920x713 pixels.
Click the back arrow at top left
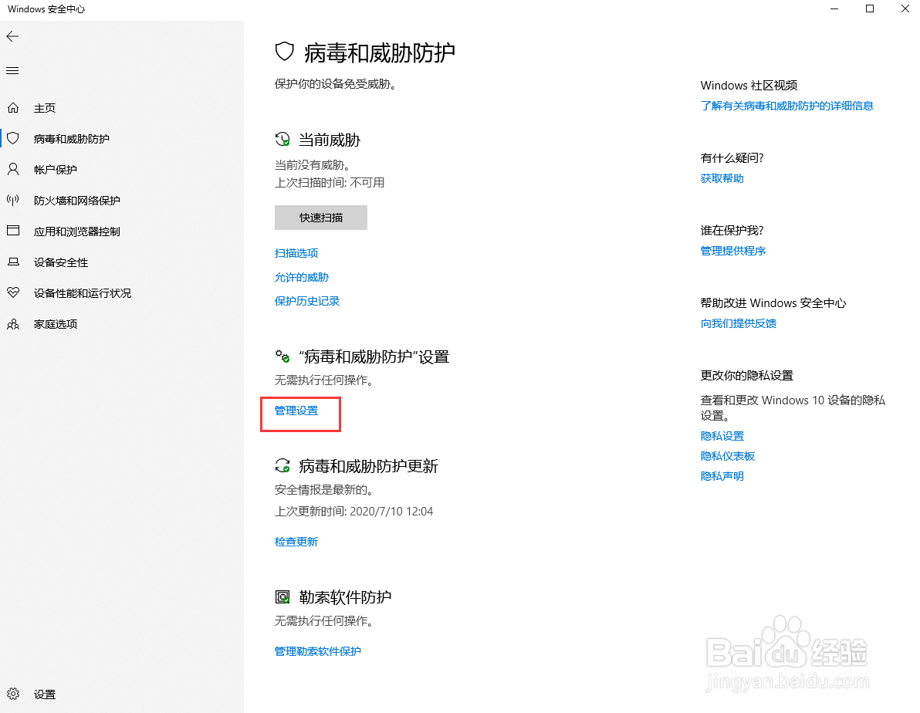tap(12, 36)
